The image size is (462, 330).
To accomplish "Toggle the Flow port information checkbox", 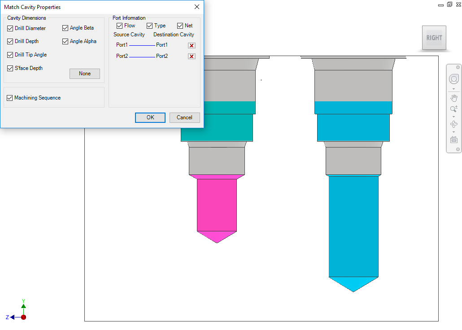I will (x=120, y=26).
